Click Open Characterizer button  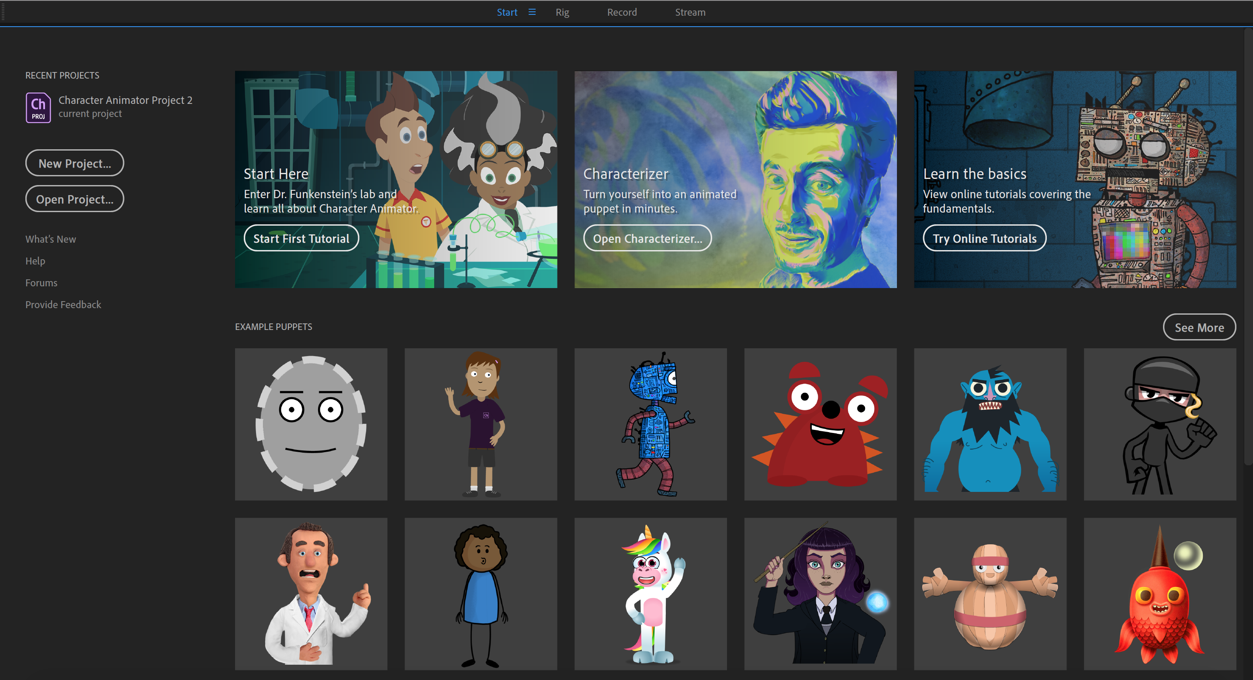point(647,238)
